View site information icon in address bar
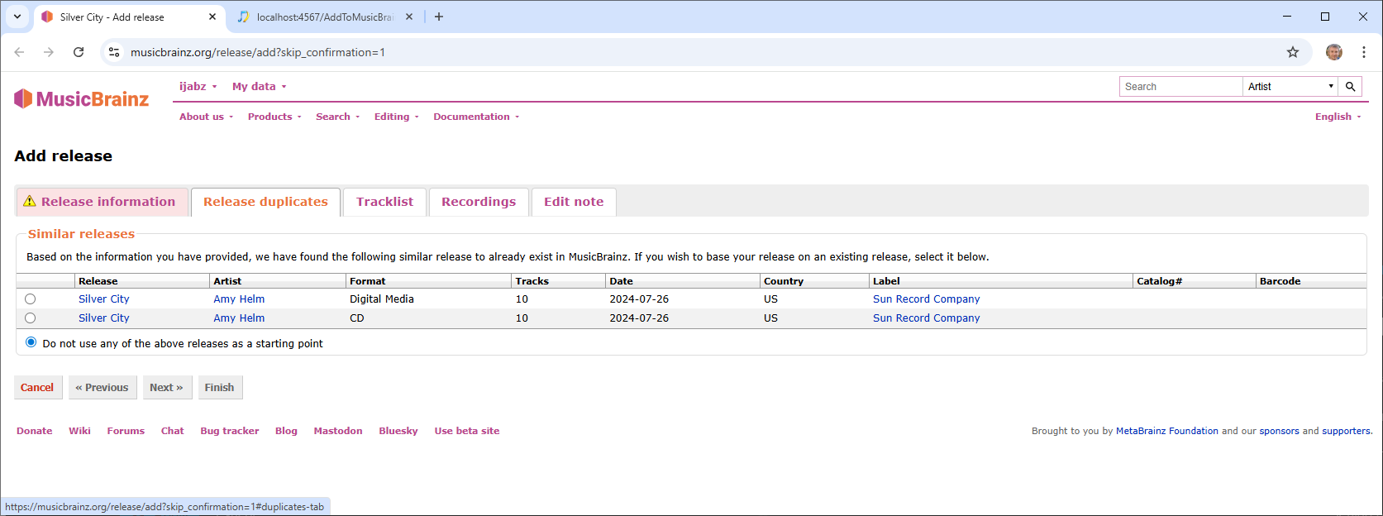The height and width of the screenshot is (516, 1383). [115, 52]
